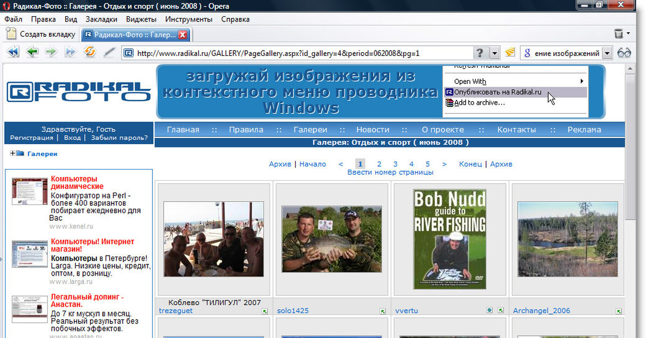Image resolution: width=646 pixels, height=338 pixels.
Task: Go forward with the green right arrow
Action: (x=51, y=52)
